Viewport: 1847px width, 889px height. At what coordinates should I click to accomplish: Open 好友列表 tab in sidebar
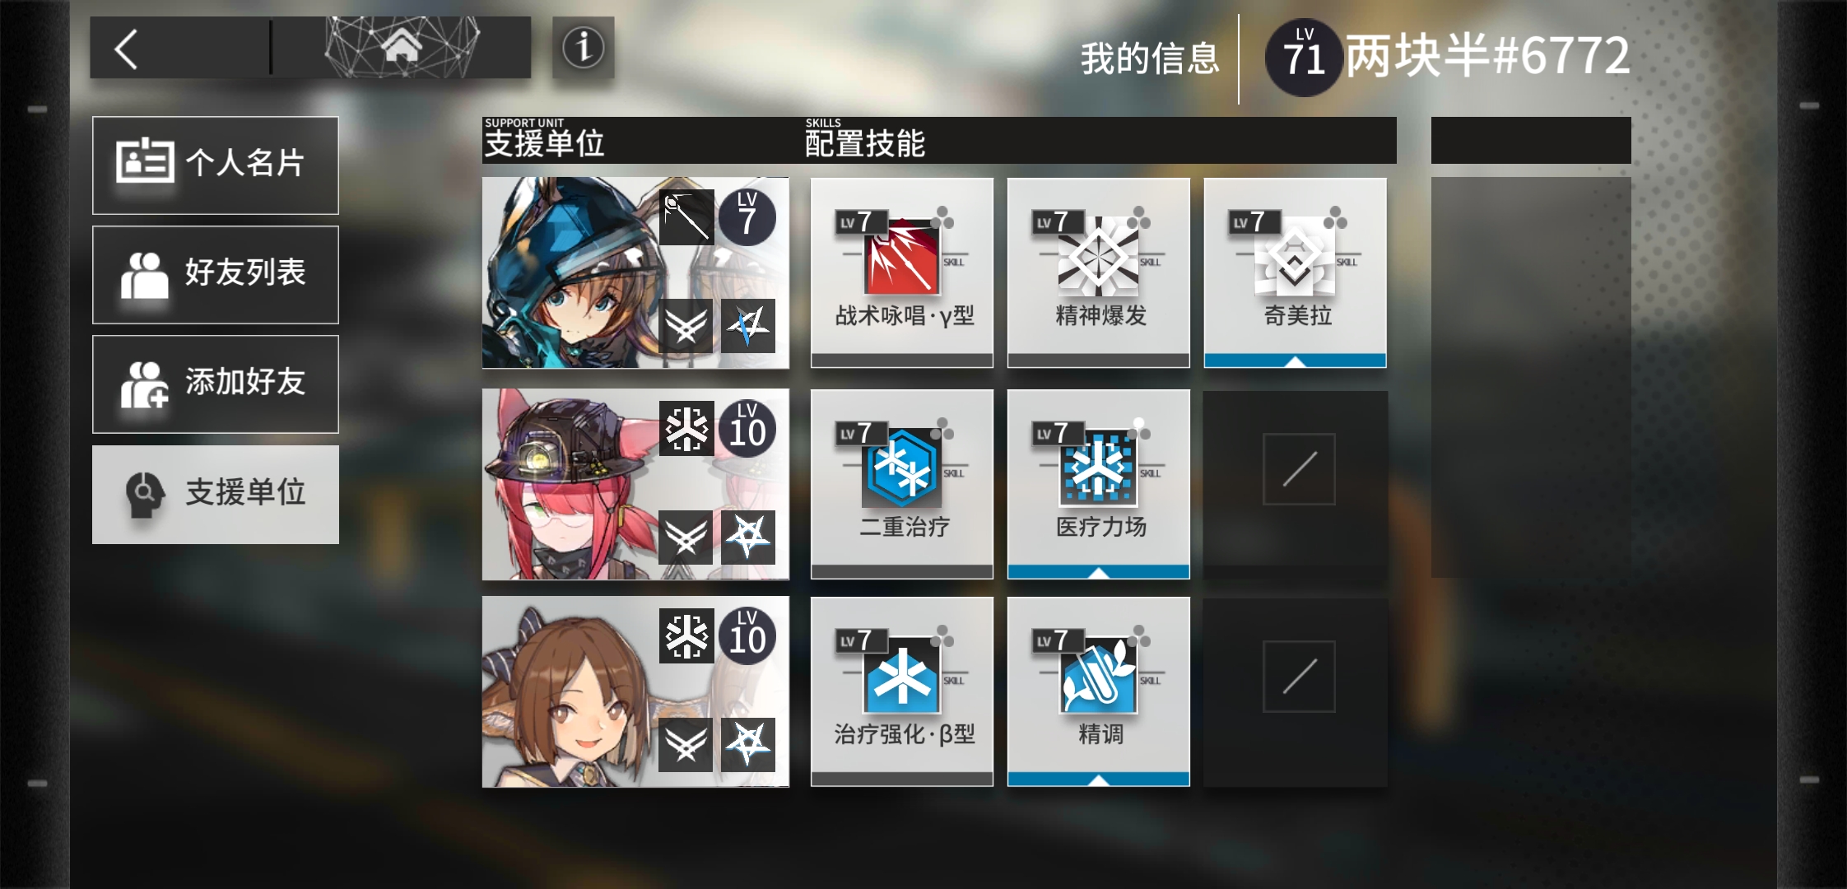pos(216,274)
